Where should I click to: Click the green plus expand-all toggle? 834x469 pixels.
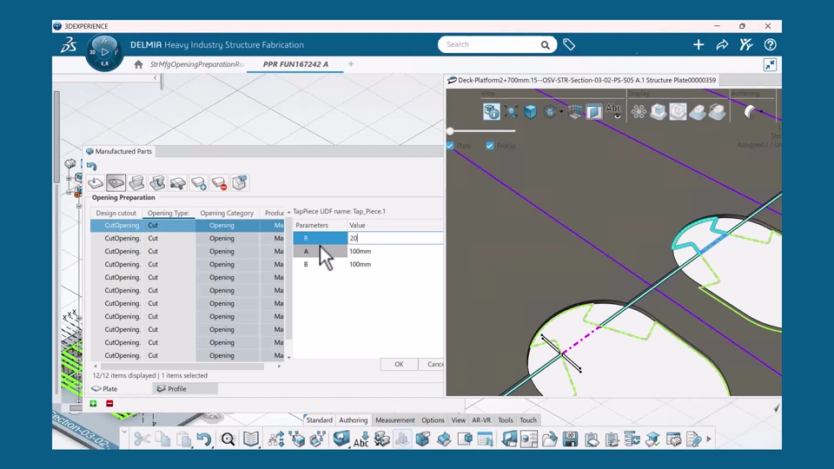93,404
